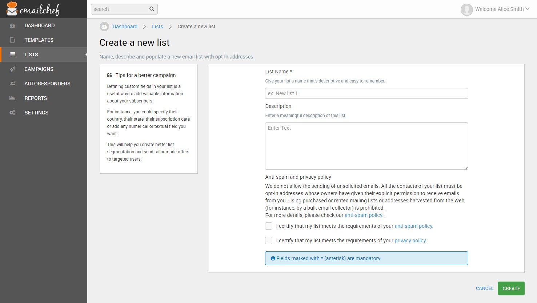Open the privacy policy link
Screen dimensions: 537x303
pos(410,241)
